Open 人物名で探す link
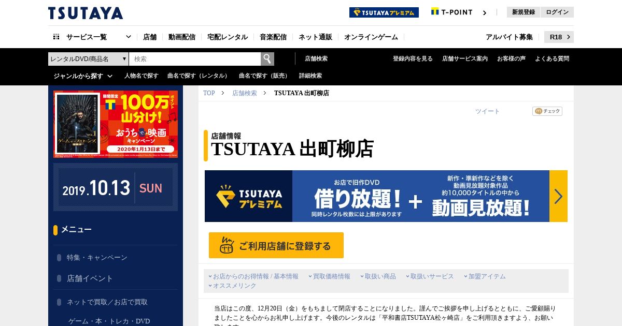Viewport: 622px width, 326px height. point(142,76)
